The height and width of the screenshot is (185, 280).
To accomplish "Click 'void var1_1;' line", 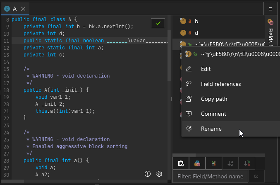I will coord(53,97).
